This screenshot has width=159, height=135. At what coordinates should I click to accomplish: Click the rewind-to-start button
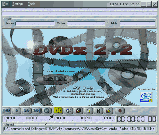[x=7, y=111]
